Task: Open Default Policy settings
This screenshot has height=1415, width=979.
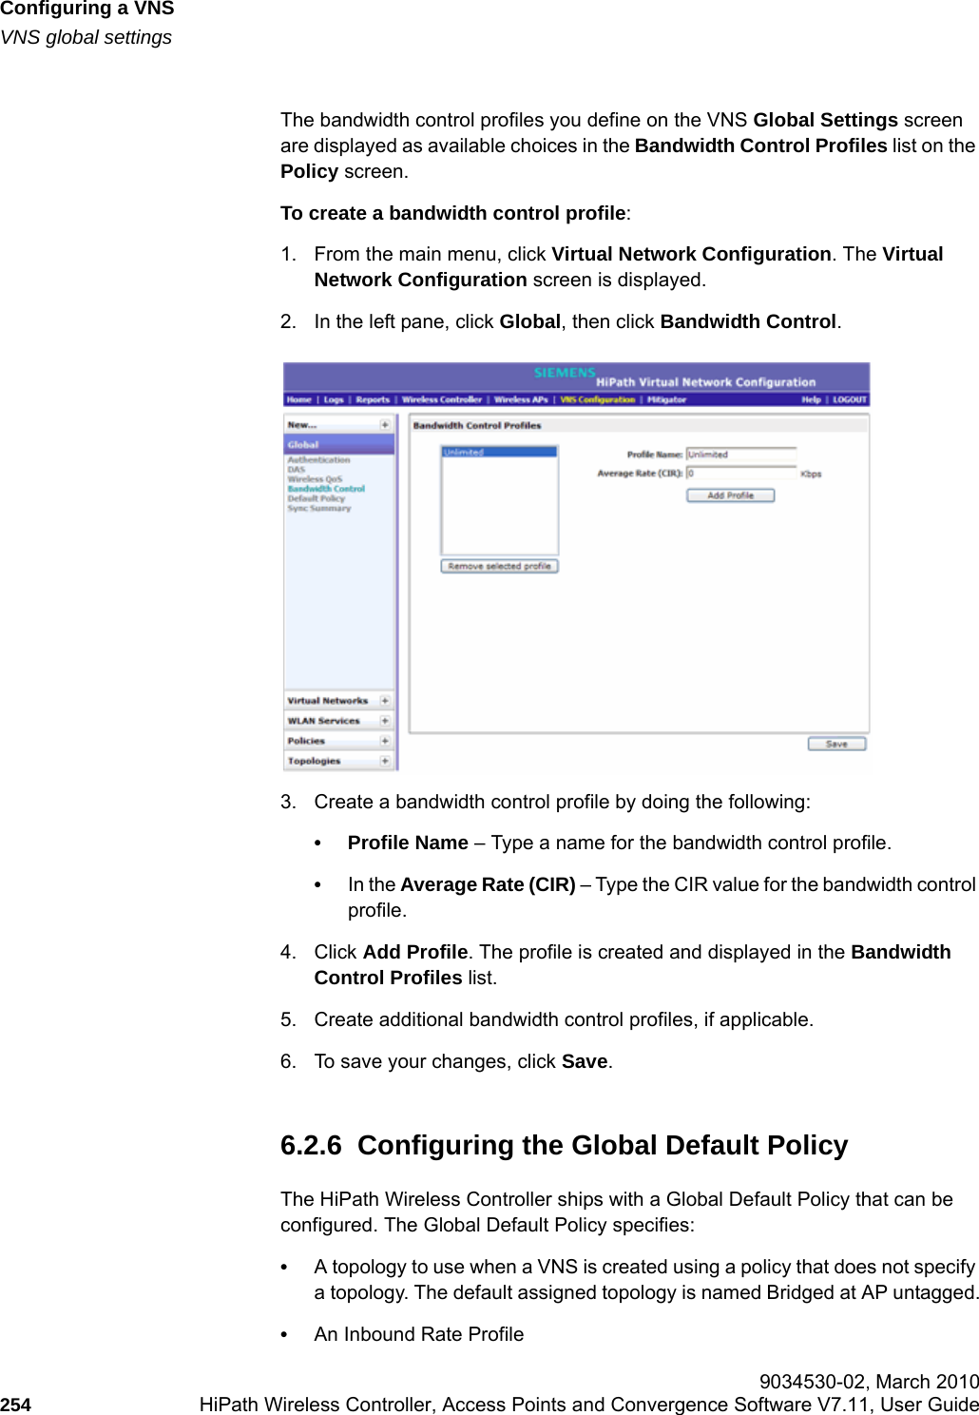Action: [x=317, y=499]
